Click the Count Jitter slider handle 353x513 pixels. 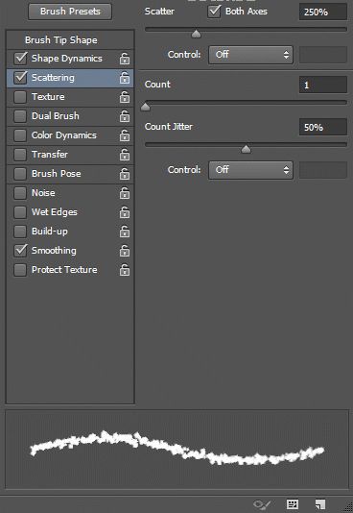(x=246, y=149)
